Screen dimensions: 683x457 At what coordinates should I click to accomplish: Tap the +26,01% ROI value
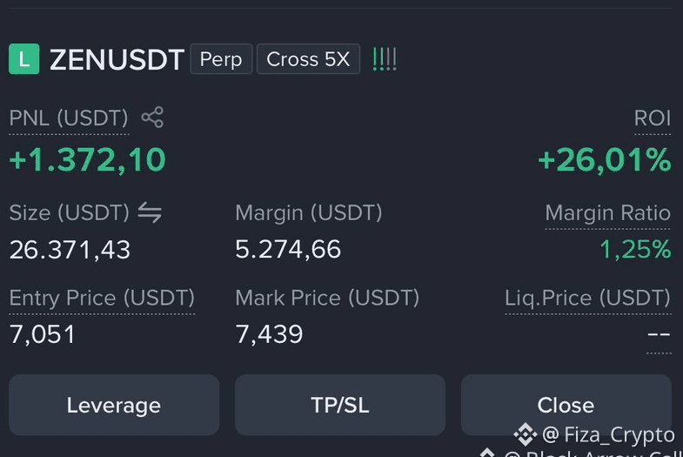tap(605, 160)
